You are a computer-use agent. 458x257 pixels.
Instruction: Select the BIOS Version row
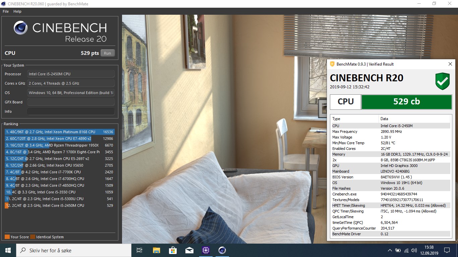coord(391,177)
